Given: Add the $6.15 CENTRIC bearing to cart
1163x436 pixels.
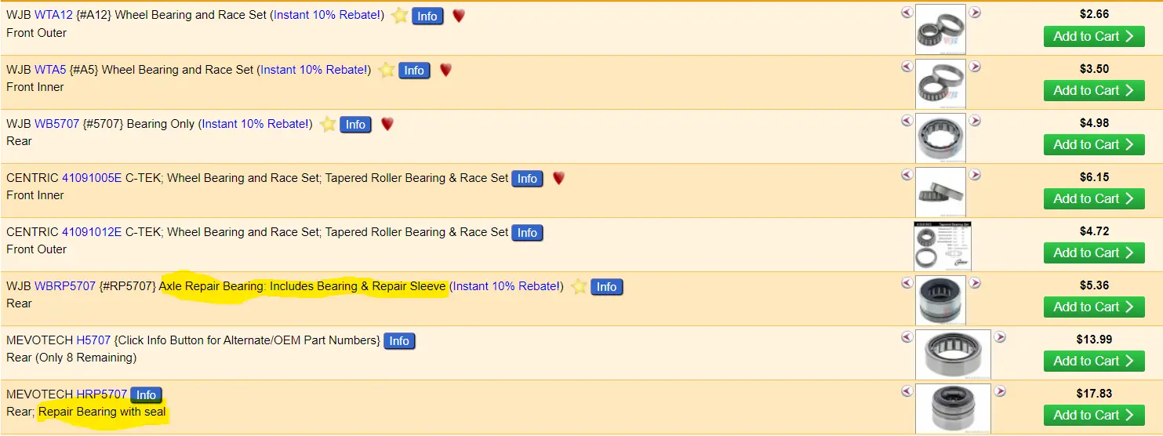Looking at the screenshot, I should (x=1094, y=198).
